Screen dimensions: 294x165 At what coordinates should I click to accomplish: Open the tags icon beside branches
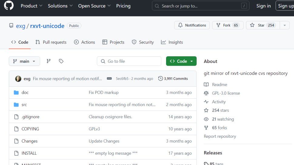tap(61, 61)
